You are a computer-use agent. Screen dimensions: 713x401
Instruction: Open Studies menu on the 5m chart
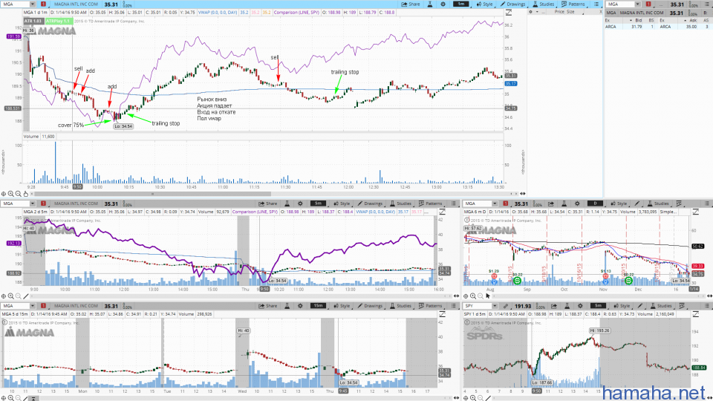[401, 203]
